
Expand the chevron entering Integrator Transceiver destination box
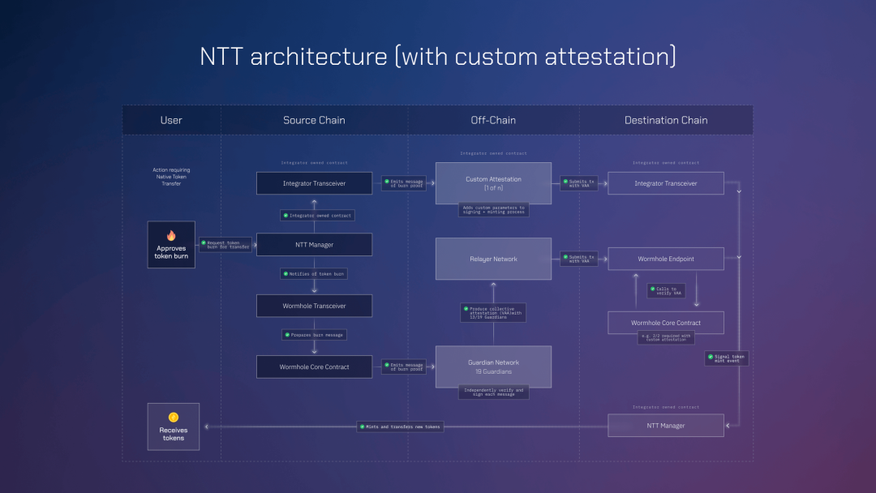[605, 183]
